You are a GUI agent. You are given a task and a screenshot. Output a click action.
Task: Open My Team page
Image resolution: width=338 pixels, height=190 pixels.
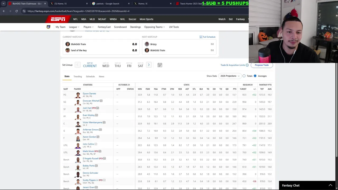pos(60,27)
